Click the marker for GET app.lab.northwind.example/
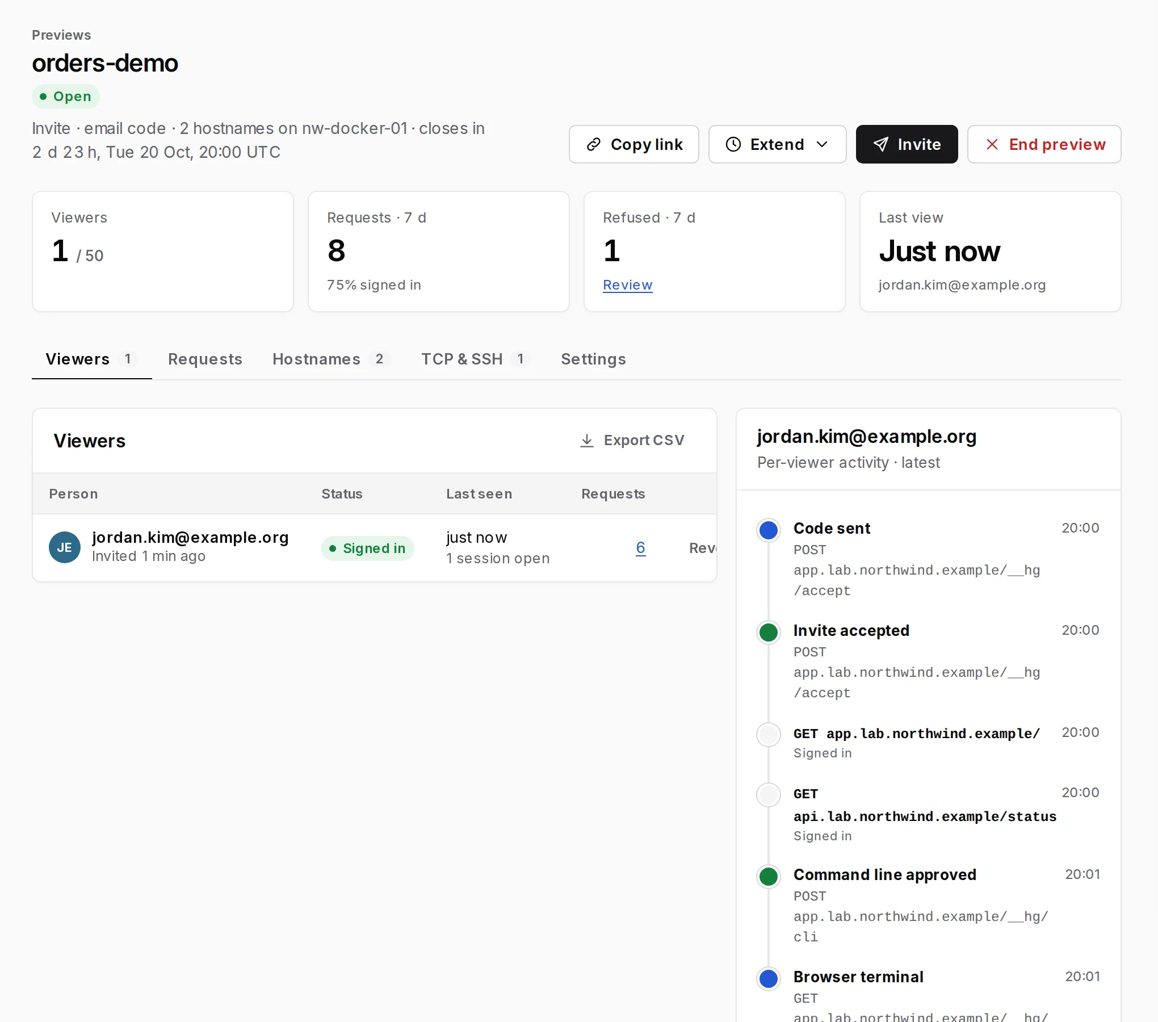The image size is (1158, 1022). point(769,735)
